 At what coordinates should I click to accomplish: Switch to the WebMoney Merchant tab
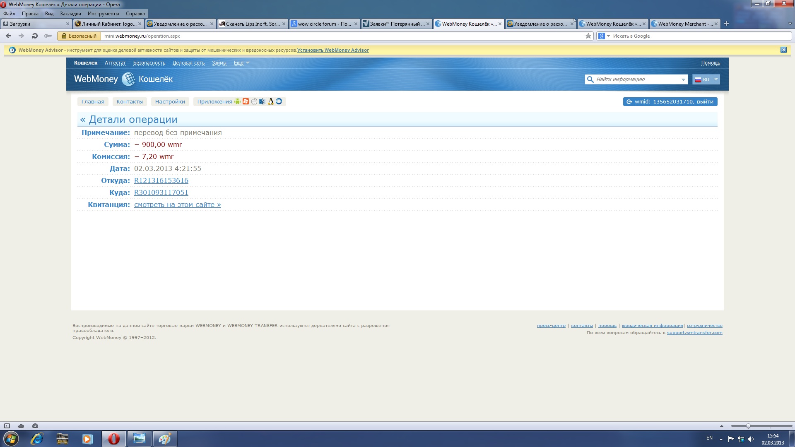[x=685, y=24]
